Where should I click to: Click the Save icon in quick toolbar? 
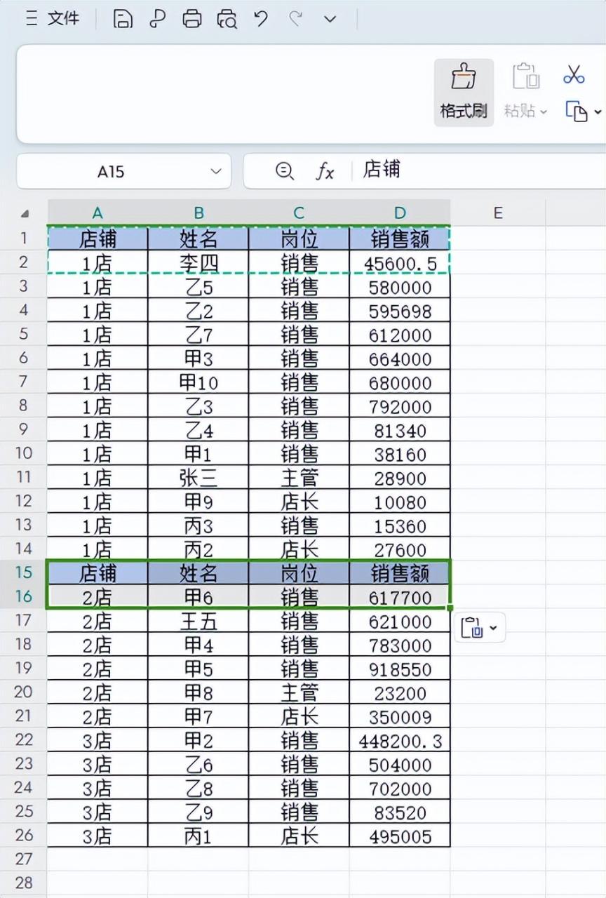pos(123,19)
